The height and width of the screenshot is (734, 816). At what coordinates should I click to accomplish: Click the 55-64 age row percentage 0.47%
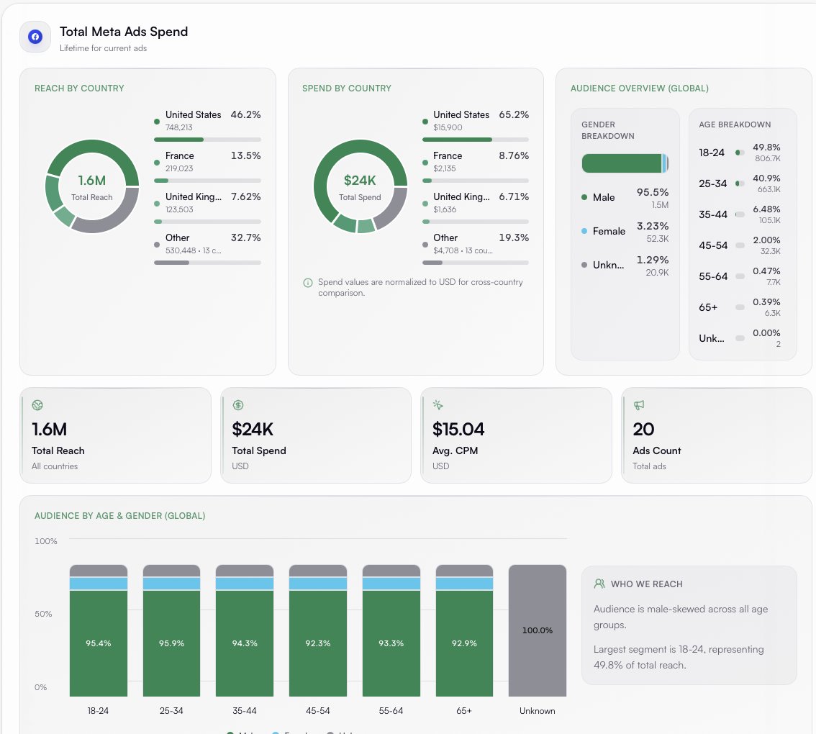(x=766, y=271)
